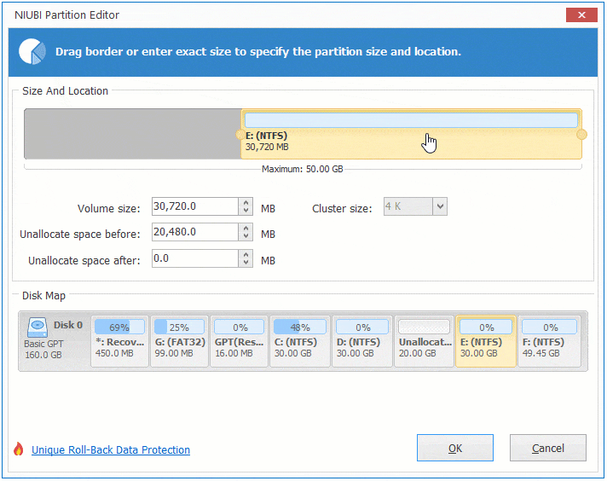
Task: Click the Disk 0 drive icon
Action: click(37, 327)
